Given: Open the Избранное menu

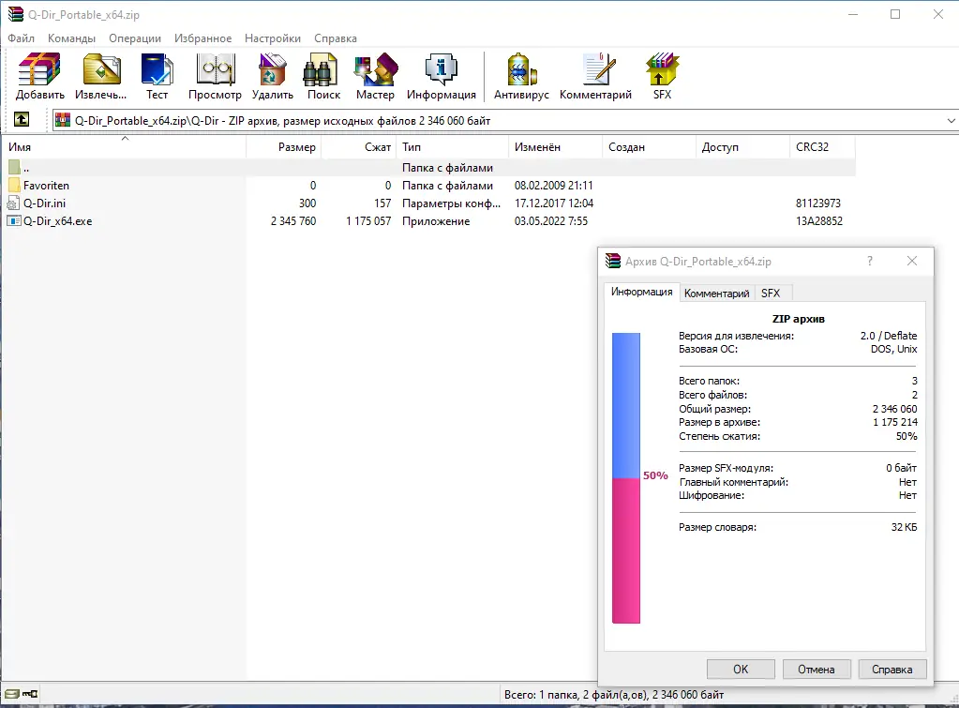Looking at the screenshot, I should [x=203, y=38].
